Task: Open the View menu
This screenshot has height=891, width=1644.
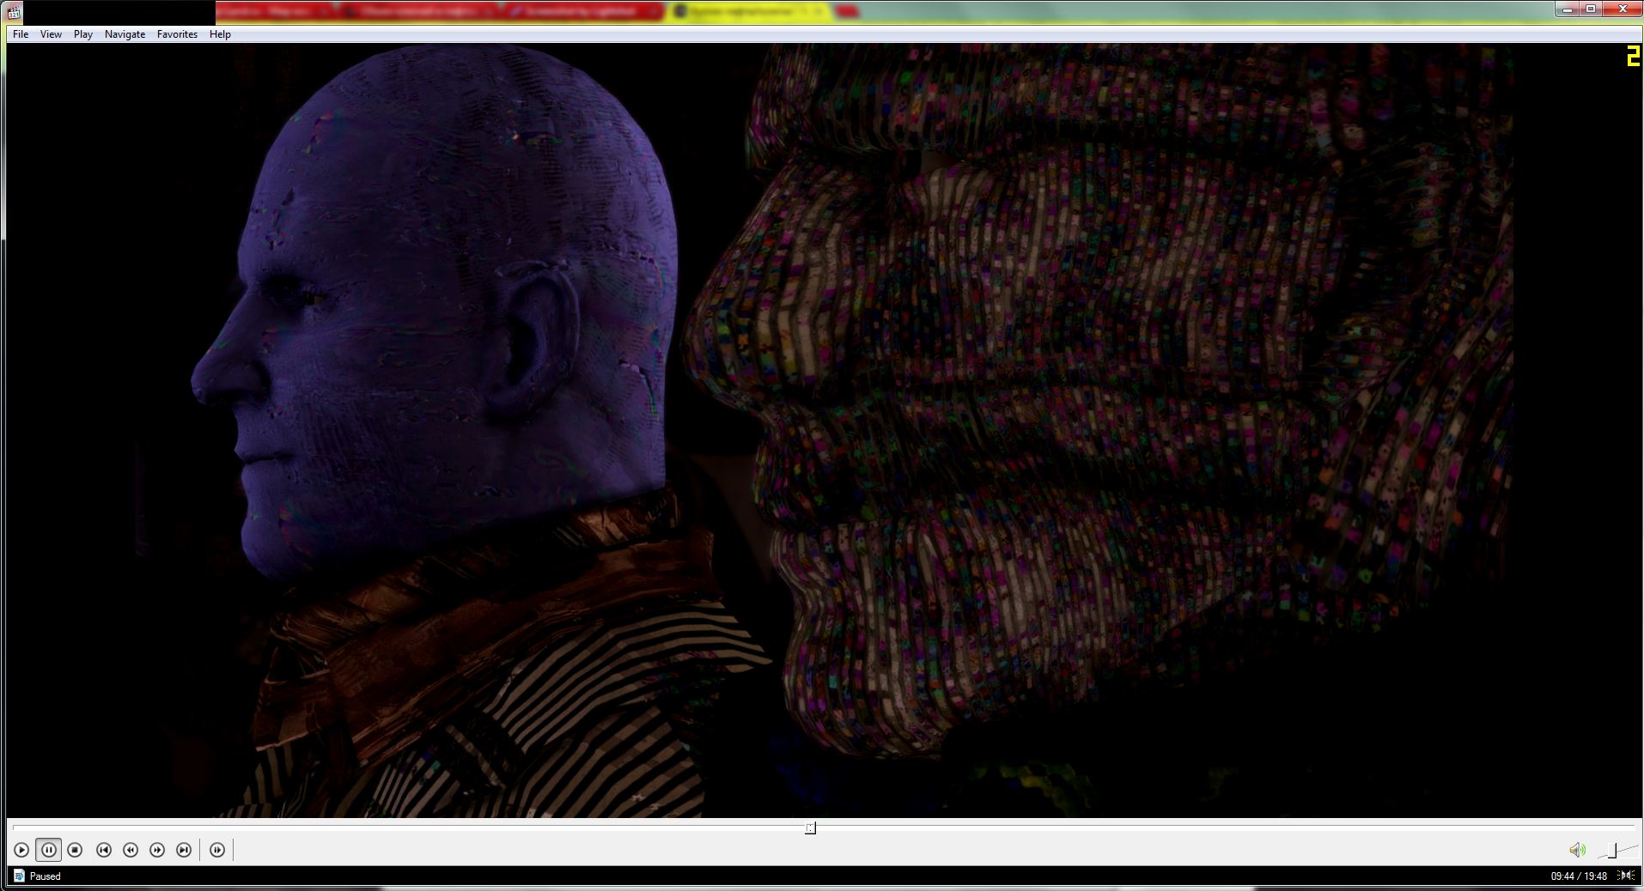Action: pyautogui.click(x=51, y=34)
